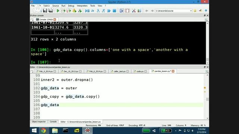This screenshot has width=239, height=134.
Task: Switch to code.py editor tab
Action: tap(140, 71)
